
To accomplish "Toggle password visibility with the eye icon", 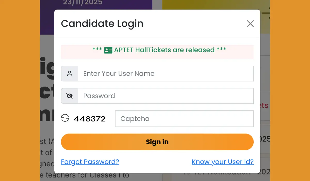I will [69, 96].
